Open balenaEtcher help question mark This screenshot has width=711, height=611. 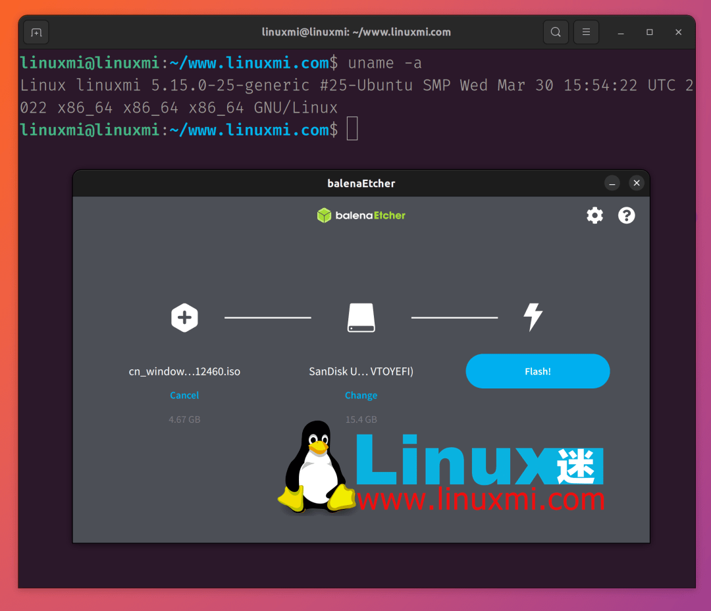pos(626,215)
